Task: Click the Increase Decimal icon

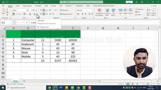Action: (x=89, y=14)
